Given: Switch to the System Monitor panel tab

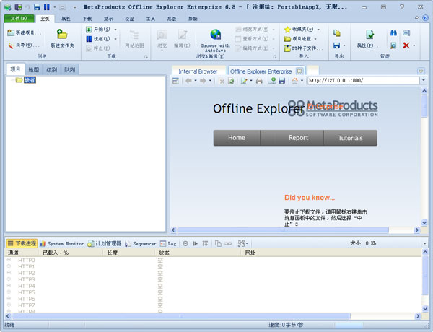Looking at the screenshot, I should (65, 244).
